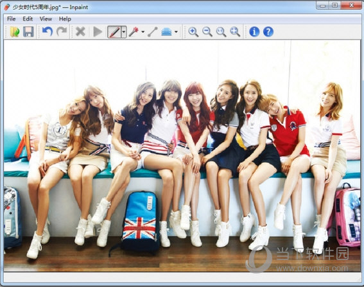Viewport: 364px width, 287px height.
Task: Click the Inpaint app icon in title bar
Action: tap(7, 7)
